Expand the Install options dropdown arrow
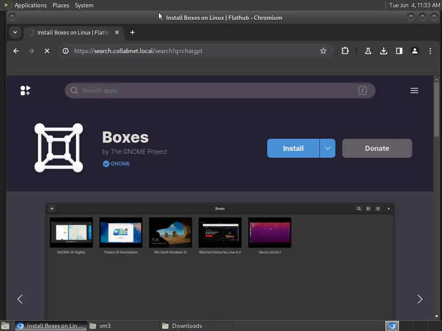 (328, 148)
